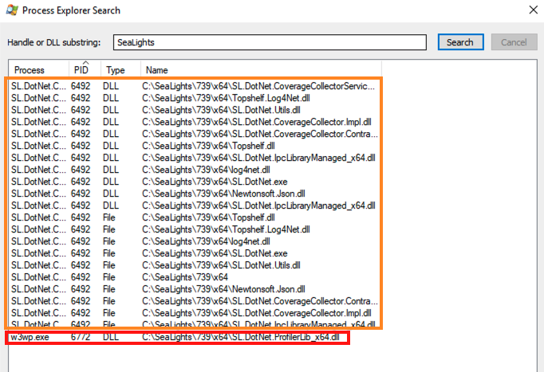The height and width of the screenshot is (372, 544).
Task: Click the greyed-out Cancel button
Action: pyautogui.click(x=514, y=42)
